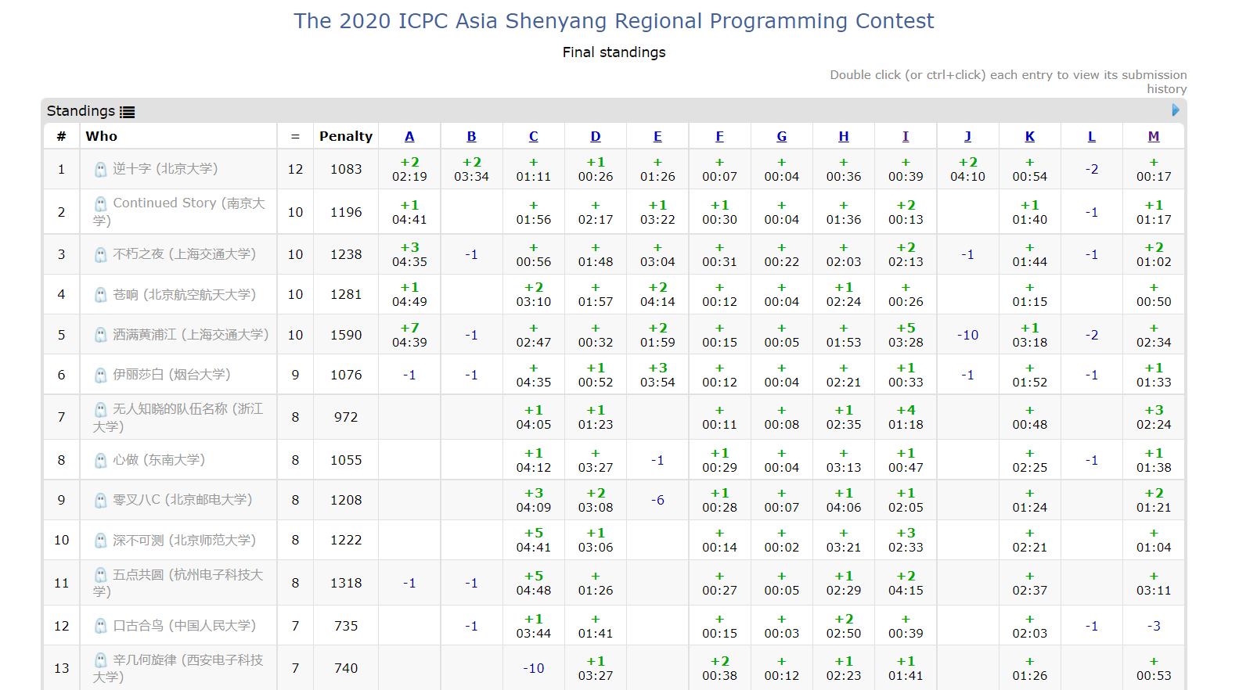Click the Who column header

click(102, 136)
